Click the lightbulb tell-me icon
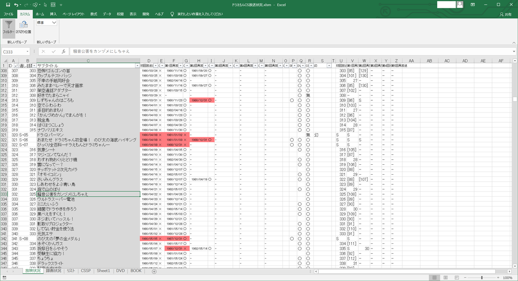 coord(172,14)
